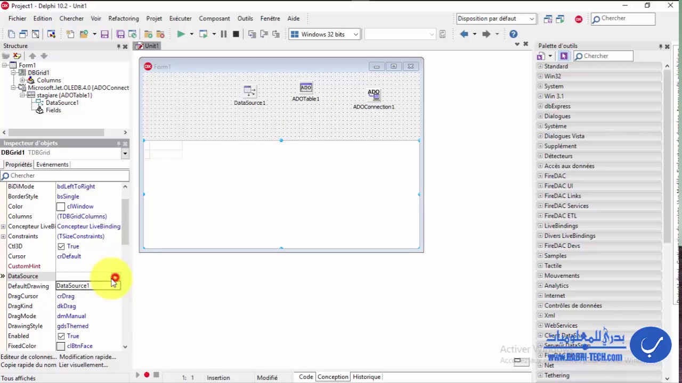Click the Remove file from project icon
Screen dimensions: 682x383
tap(160, 34)
